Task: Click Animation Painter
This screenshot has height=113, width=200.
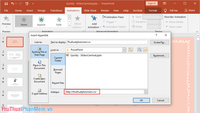Action: [114, 27]
